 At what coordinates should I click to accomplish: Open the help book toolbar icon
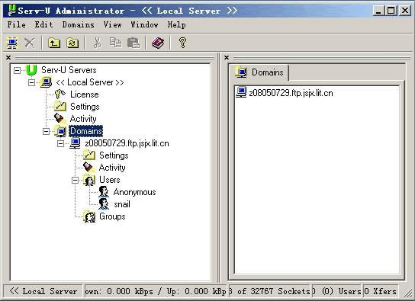[158, 43]
